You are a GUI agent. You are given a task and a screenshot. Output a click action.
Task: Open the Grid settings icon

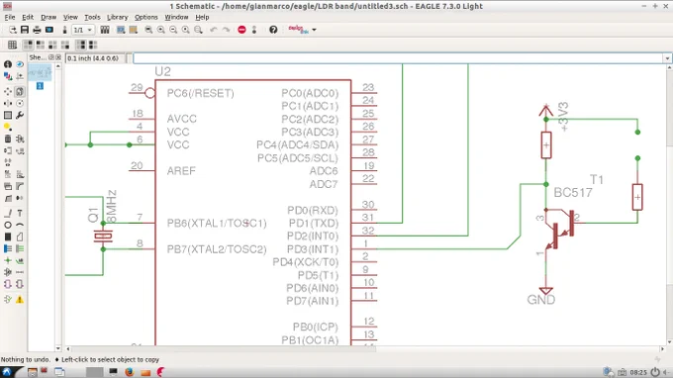tap(13, 45)
